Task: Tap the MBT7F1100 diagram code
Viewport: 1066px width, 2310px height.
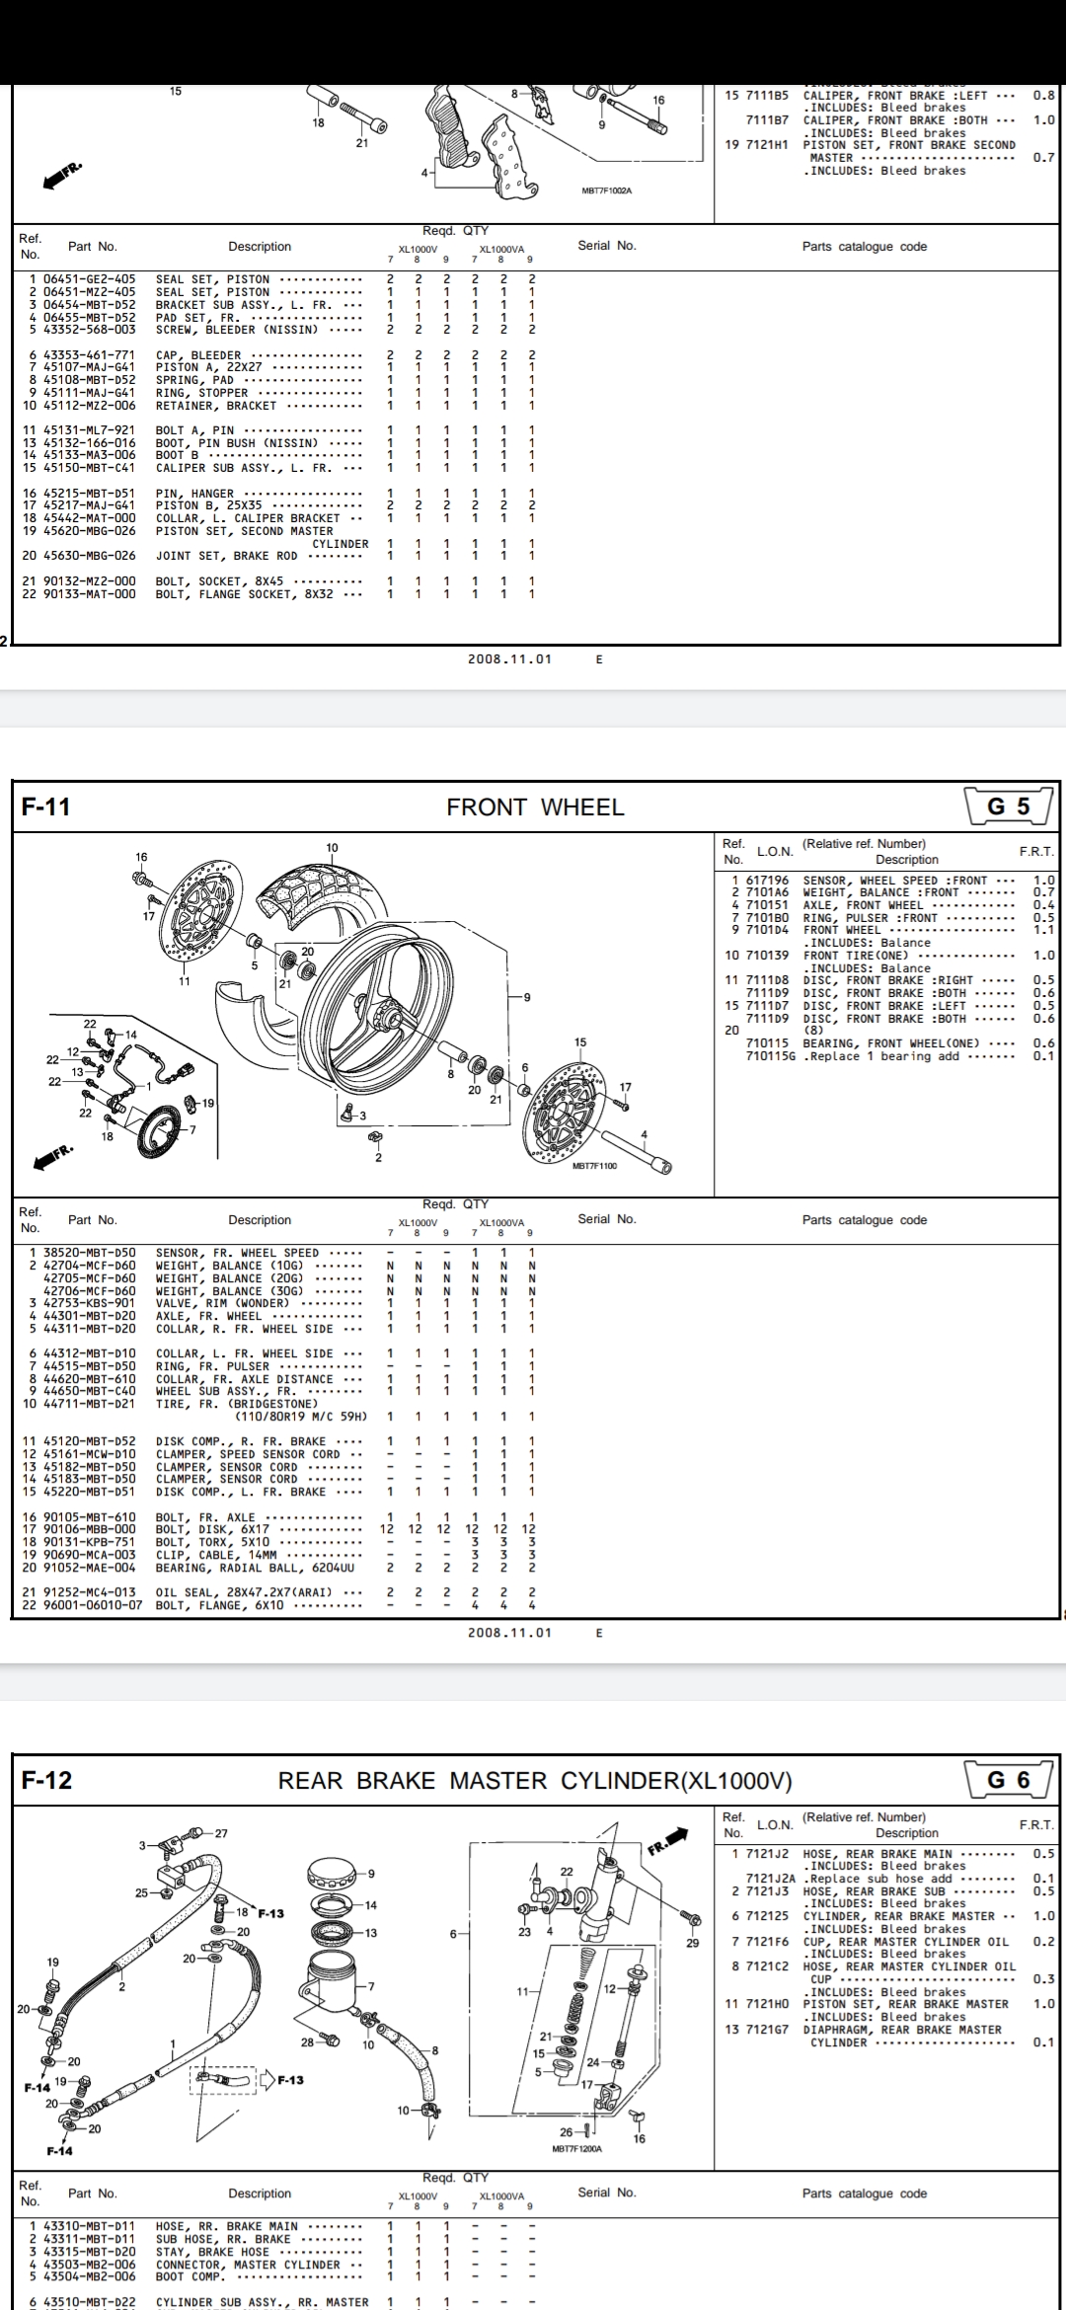Action: click(x=594, y=1166)
